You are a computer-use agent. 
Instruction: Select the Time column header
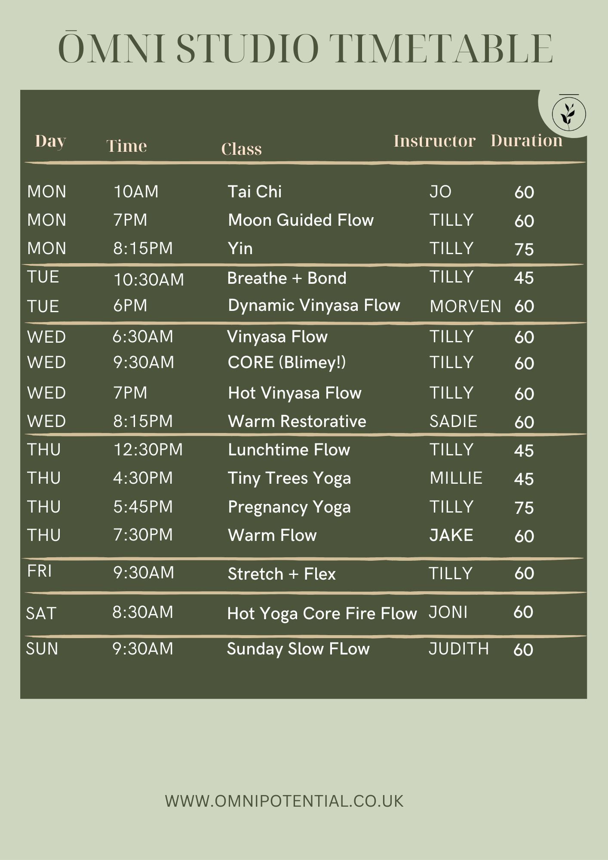coord(126,146)
